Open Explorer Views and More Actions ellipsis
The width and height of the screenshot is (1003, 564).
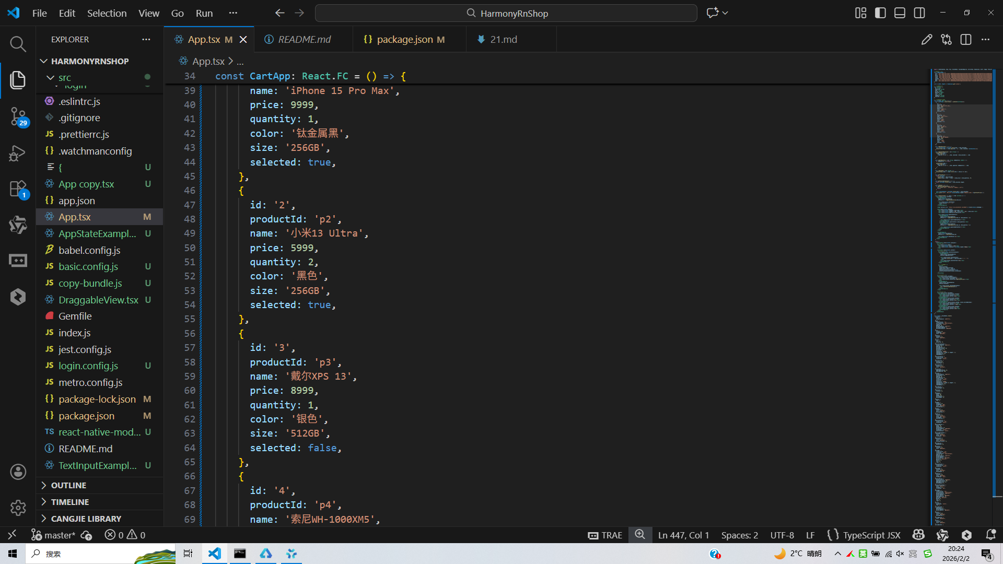click(x=146, y=40)
